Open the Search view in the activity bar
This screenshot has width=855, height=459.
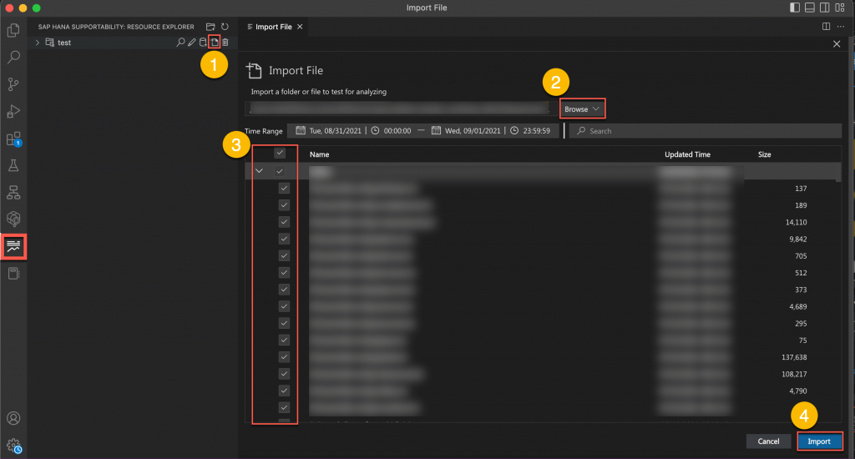pyautogui.click(x=13, y=57)
